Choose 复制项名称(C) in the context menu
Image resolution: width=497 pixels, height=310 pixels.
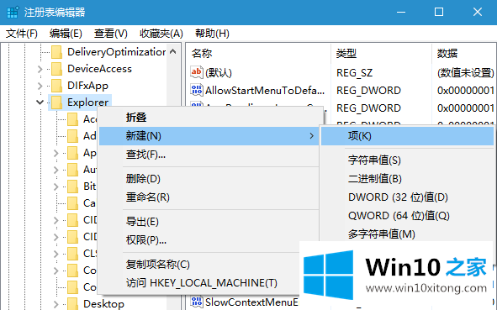pos(199,264)
